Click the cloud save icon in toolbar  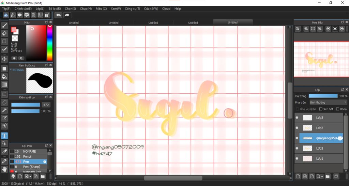point(6,15)
